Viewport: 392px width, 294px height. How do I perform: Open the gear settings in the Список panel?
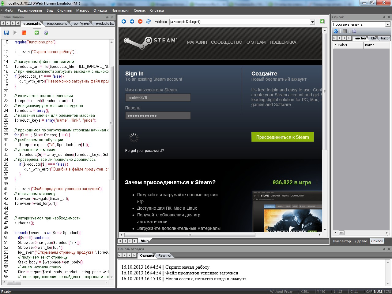(354, 31)
